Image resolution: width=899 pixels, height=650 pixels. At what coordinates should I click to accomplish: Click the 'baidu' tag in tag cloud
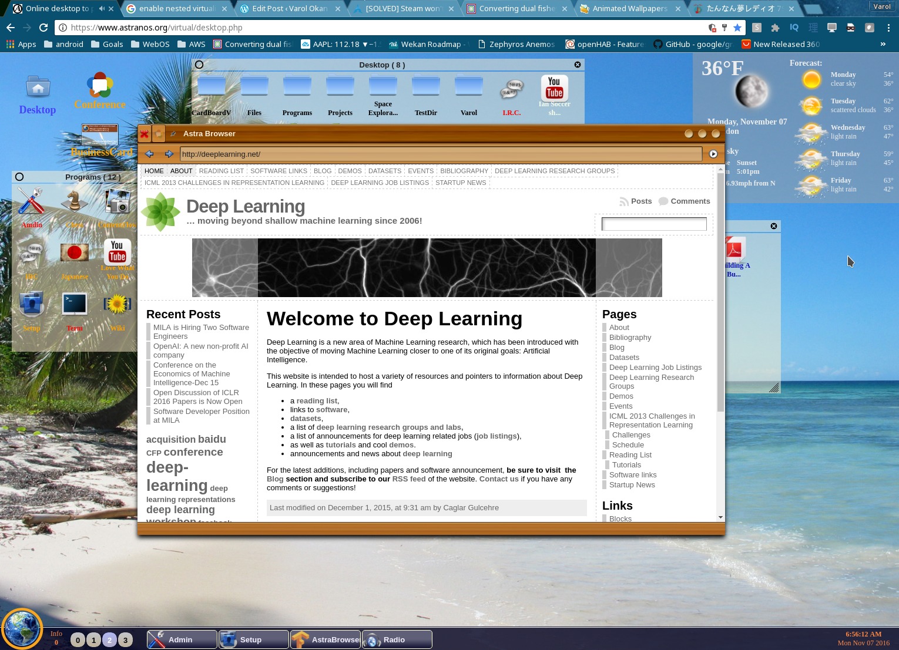coord(212,439)
